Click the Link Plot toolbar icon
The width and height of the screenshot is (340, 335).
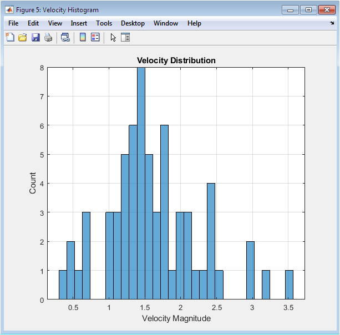(65, 38)
